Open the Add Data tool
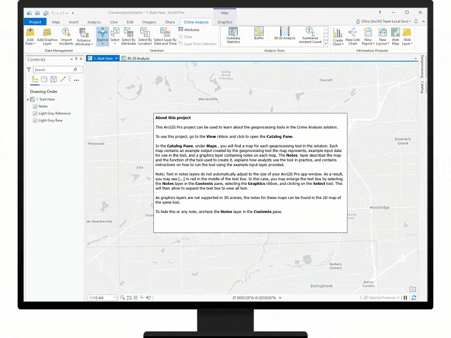Viewport: 451px width, 338px height. coord(30,36)
